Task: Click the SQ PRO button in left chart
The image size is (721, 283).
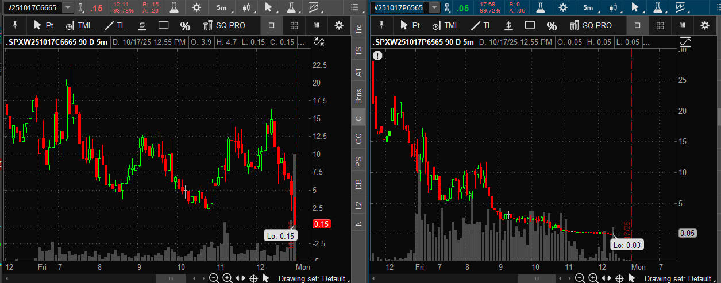Action: [224, 25]
